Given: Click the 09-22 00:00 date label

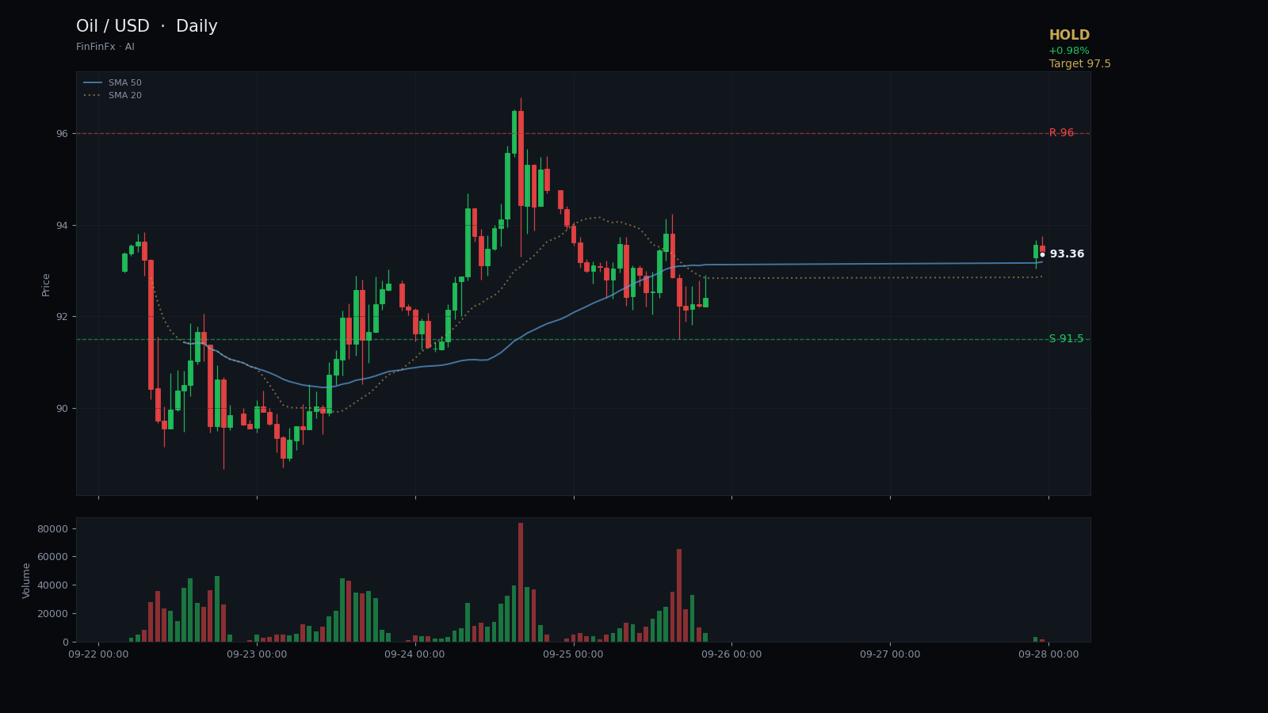Looking at the screenshot, I should (98, 654).
